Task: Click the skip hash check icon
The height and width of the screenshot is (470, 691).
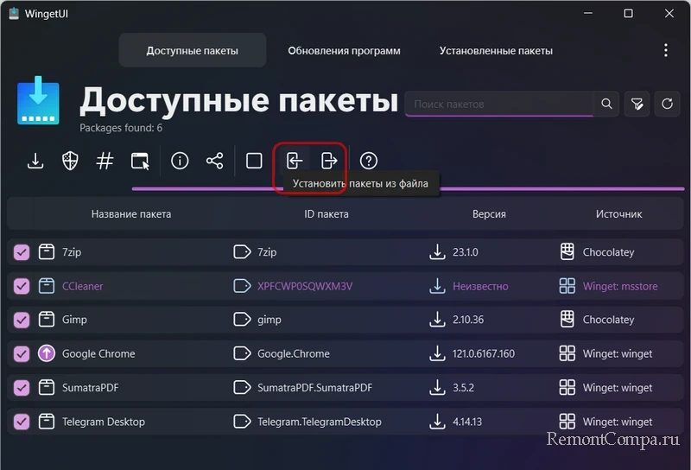Action: (x=105, y=161)
